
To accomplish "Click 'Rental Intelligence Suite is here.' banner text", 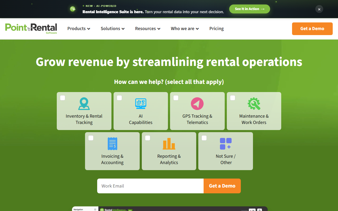I will [x=113, y=12].
